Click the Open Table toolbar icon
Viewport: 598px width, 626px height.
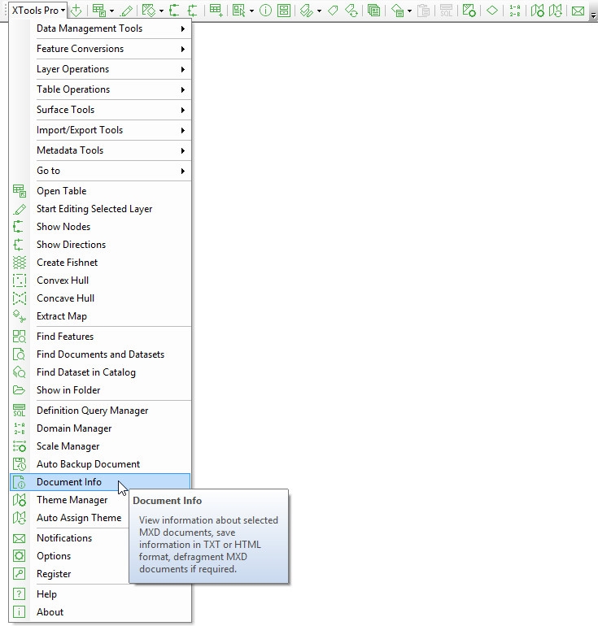[98, 11]
